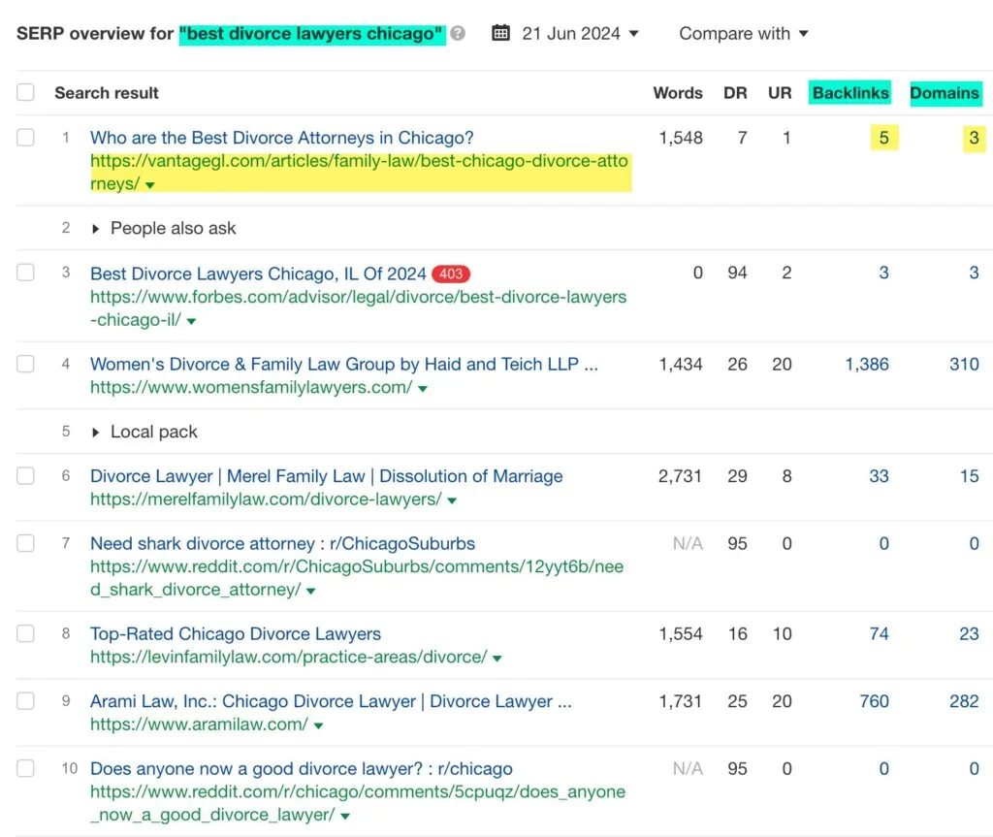Click the red 403 status badge

451,274
